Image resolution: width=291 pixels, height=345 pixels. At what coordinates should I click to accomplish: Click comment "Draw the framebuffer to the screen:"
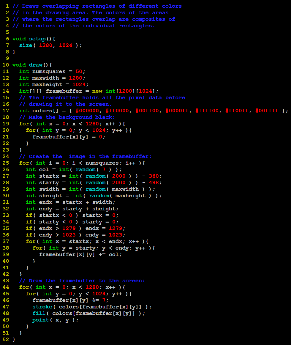87,281
